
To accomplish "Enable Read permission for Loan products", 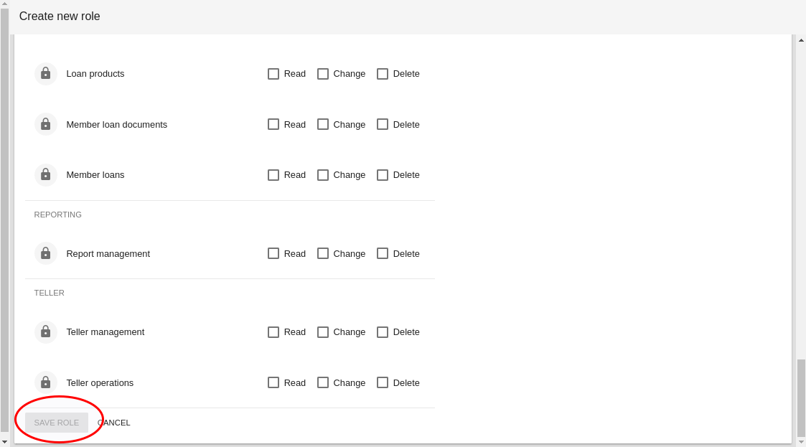I will point(273,74).
